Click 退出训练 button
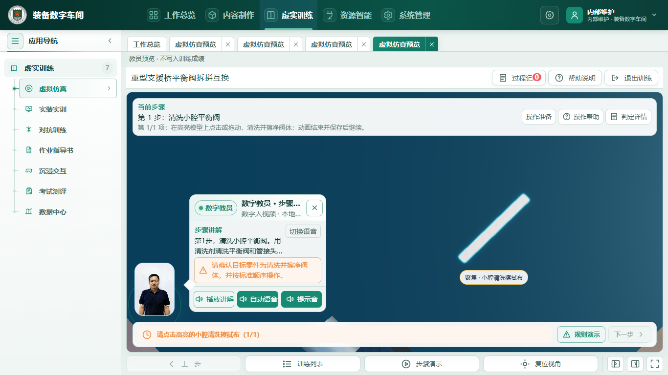The height and width of the screenshot is (375, 668). [631, 78]
